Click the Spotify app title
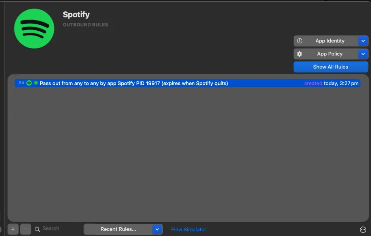 tap(76, 15)
